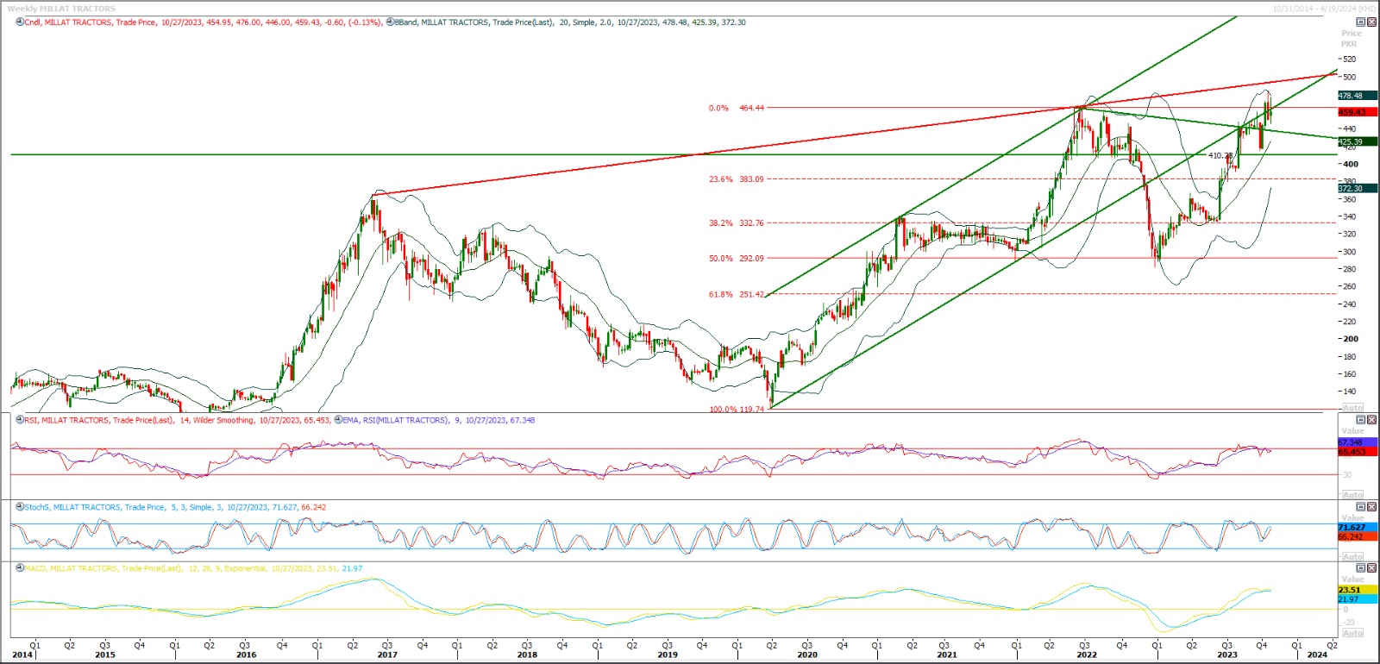Screen dimensions: 1380x664
Task: Toggle Auto scaling on the RSI pane
Action: pyautogui.click(x=1352, y=495)
